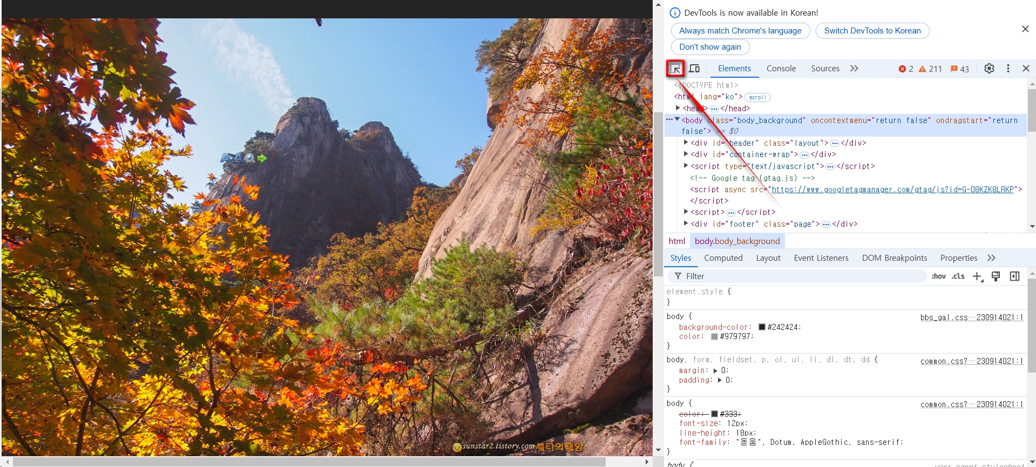Click the funnel icon in the Filter box
Screen dimensions: 1036x467
[678, 276]
